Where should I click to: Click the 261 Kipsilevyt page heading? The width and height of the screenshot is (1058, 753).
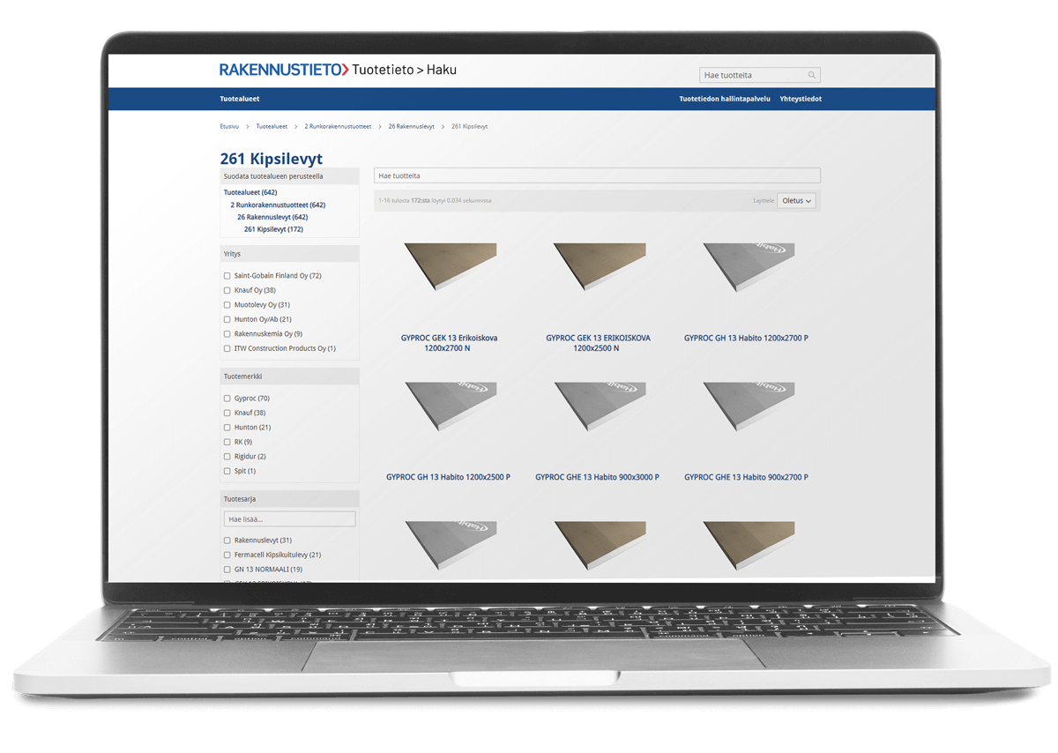[271, 159]
